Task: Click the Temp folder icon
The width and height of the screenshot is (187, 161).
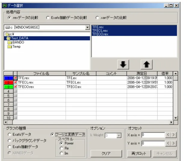Action: coord(10,47)
